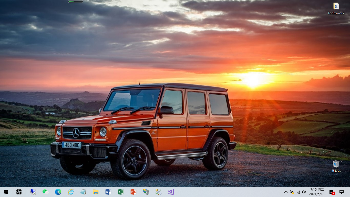Open File Explorer from taskbar
The image size is (350, 197).
(96, 192)
